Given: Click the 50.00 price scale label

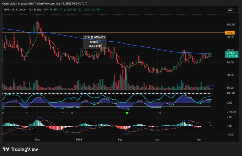Looking at the screenshot, I should pos(230,88).
